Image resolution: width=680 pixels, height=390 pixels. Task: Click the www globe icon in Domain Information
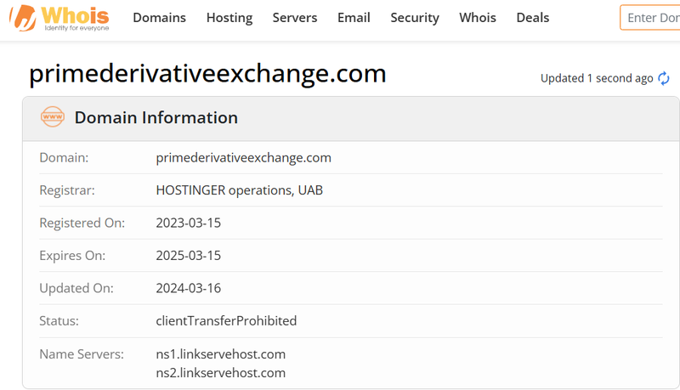click(53, 117)
